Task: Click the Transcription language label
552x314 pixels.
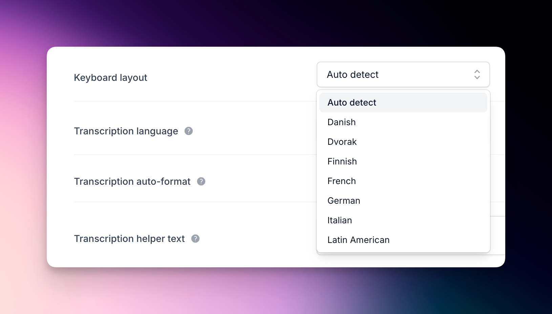Action: tap(126, 131)
